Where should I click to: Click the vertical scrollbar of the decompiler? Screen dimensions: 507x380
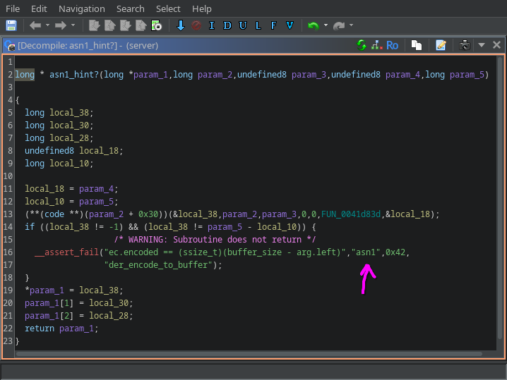pos(500,198)
